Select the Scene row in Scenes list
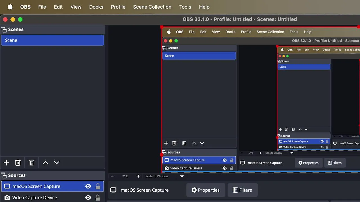The image size is (360, 202). 53,40
